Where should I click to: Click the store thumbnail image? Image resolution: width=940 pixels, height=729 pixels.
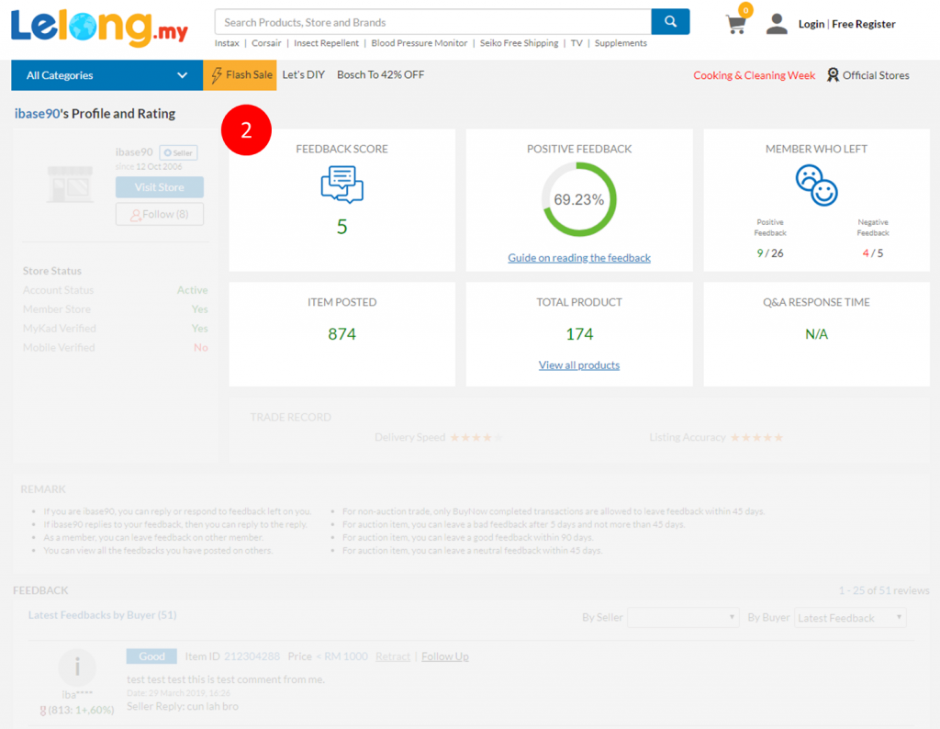tap(70, 184)
